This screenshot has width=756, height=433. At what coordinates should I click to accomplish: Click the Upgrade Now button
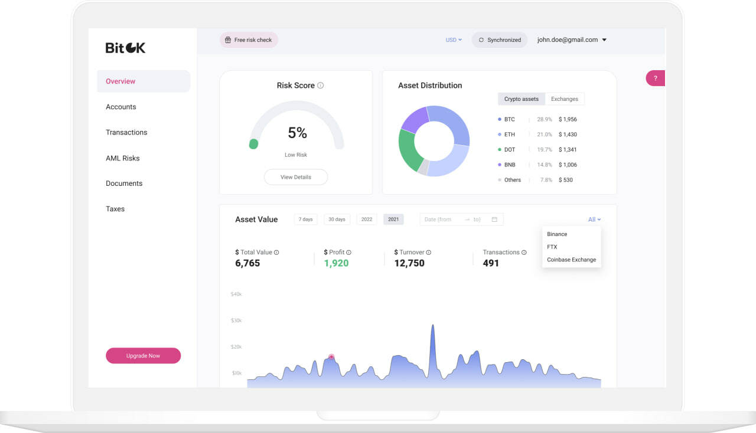[x=143, y=356]
